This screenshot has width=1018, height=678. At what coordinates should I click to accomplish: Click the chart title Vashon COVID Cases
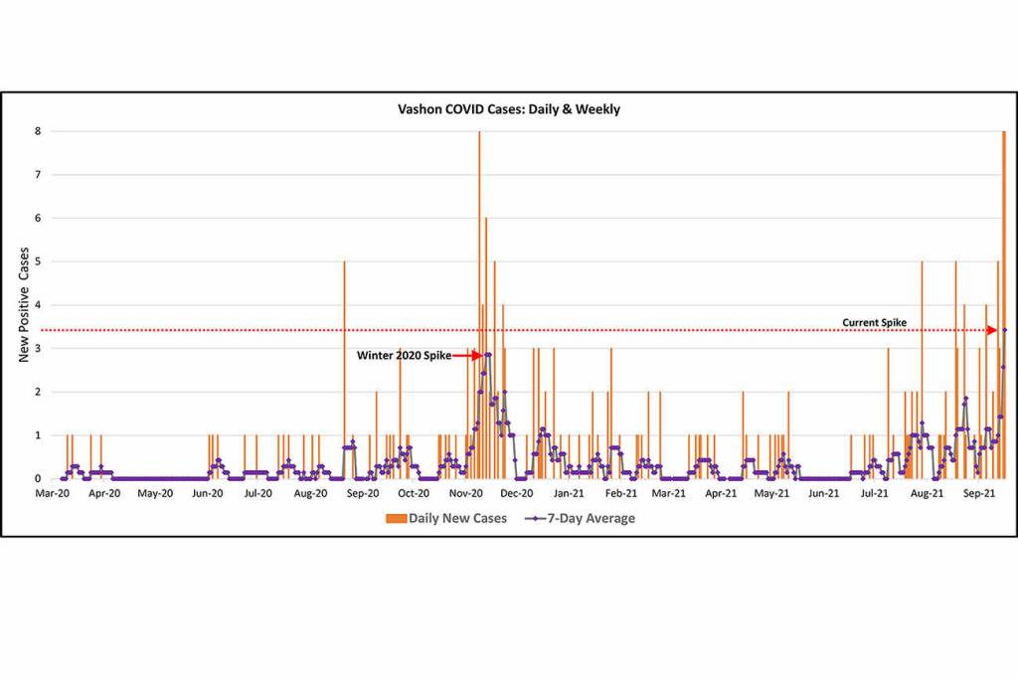point(508,109)
